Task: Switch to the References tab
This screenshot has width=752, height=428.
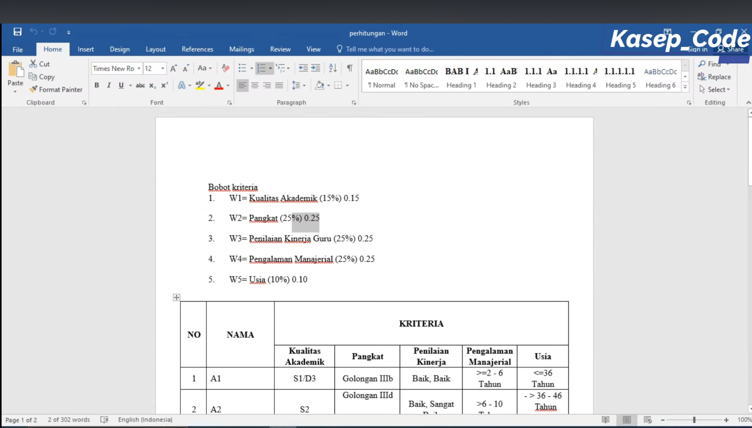Action: [197, 49]
